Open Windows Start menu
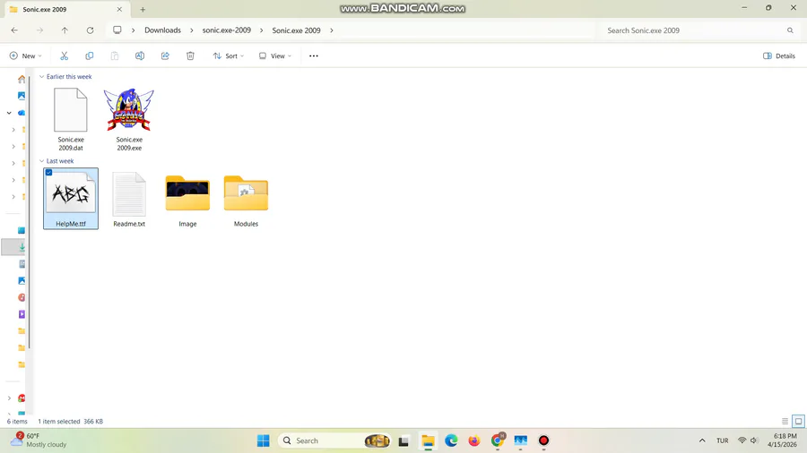Screen dimensions: 807x453 tap(263, 440)
